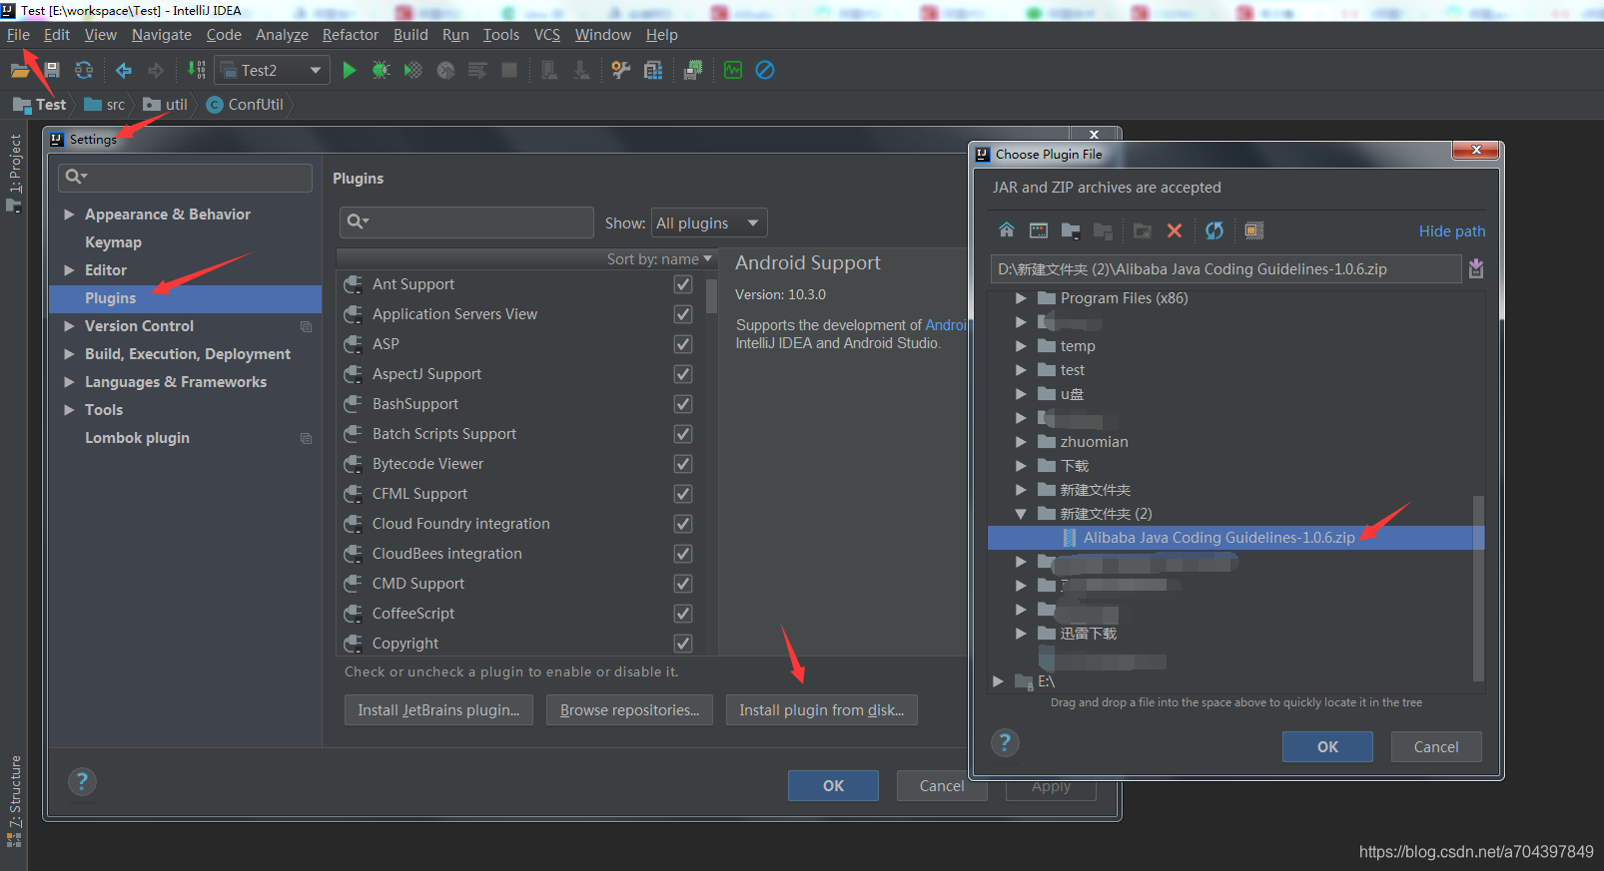This screenshot has height=871, width=1604.
Task: Click the blue circle-slash toolbar icon
Action: point(765,70)
